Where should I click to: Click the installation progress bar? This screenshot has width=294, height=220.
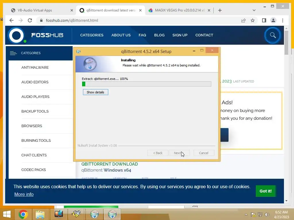[x=147, y=84]
